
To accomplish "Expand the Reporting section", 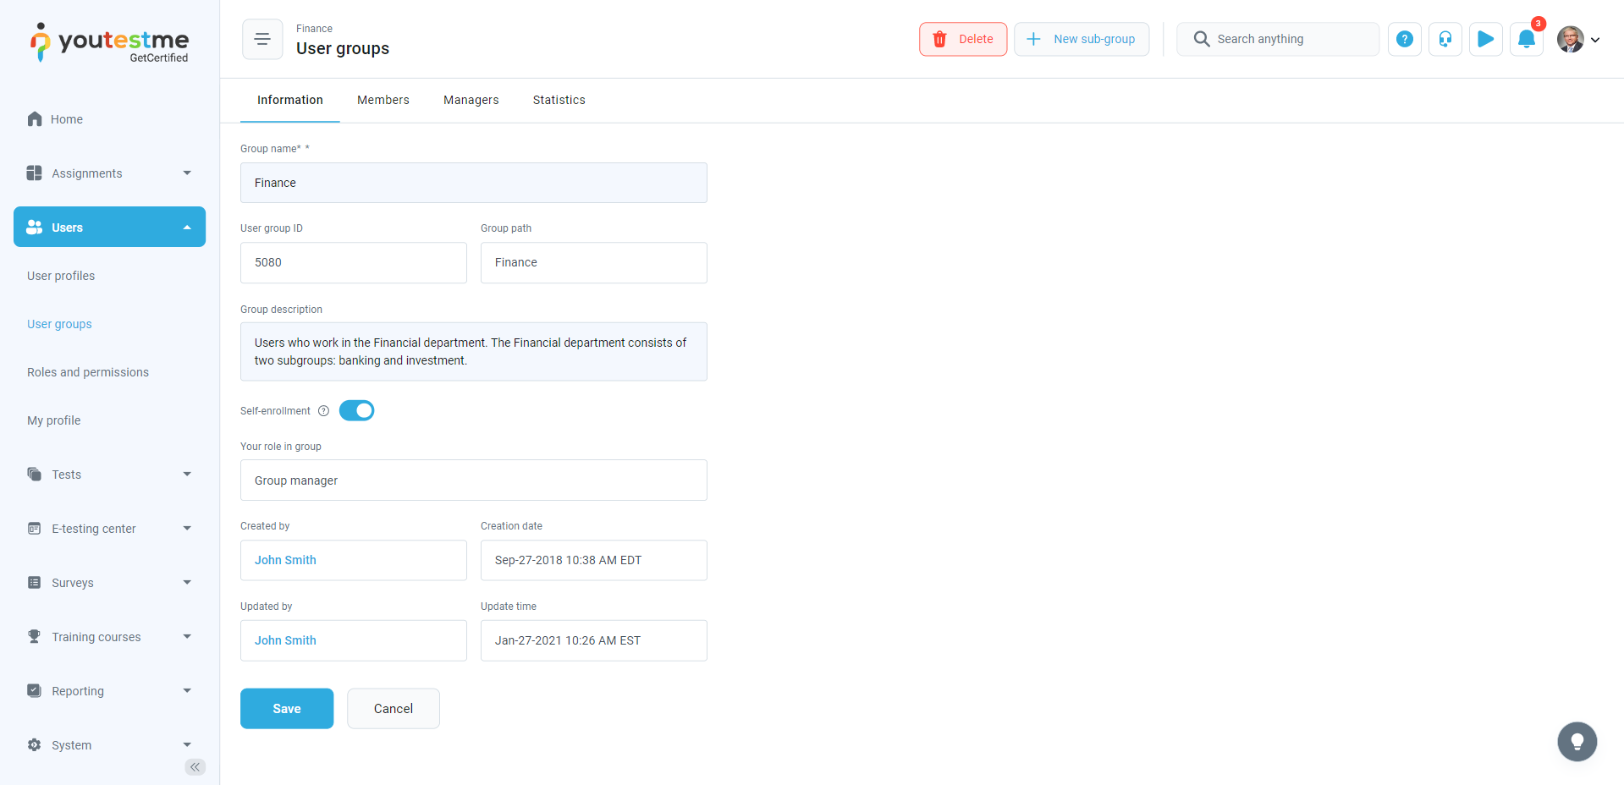I will pyautogui.click(x=109, y=691).
